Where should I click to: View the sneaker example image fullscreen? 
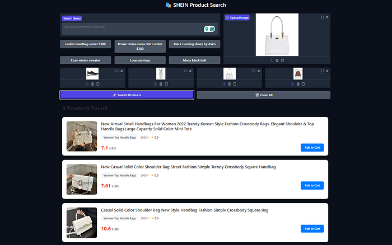[x=116, y=71]
